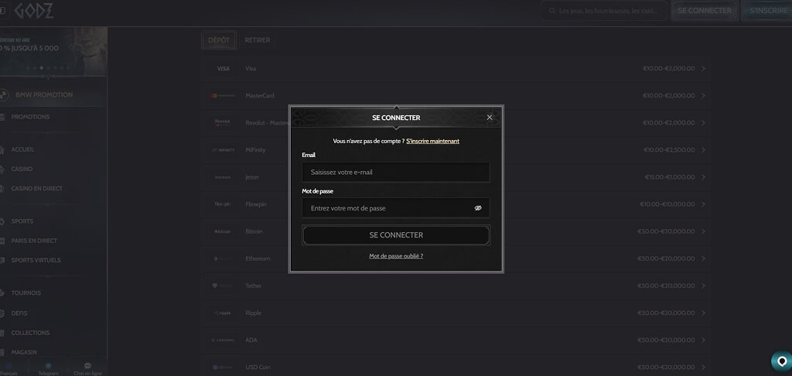Image resolution: width=792 pixels, height=376 pixels.
Task: Open TOURNOIS in sidebar
Action: (x=26, y=293)
